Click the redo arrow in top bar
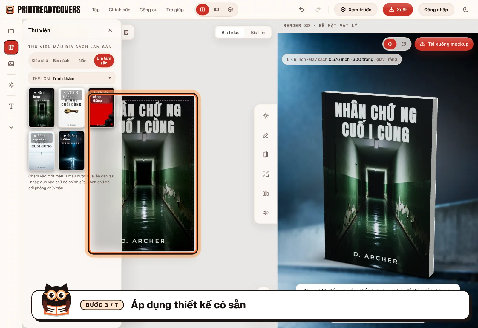478x328 pixels. tap(318, 10)
